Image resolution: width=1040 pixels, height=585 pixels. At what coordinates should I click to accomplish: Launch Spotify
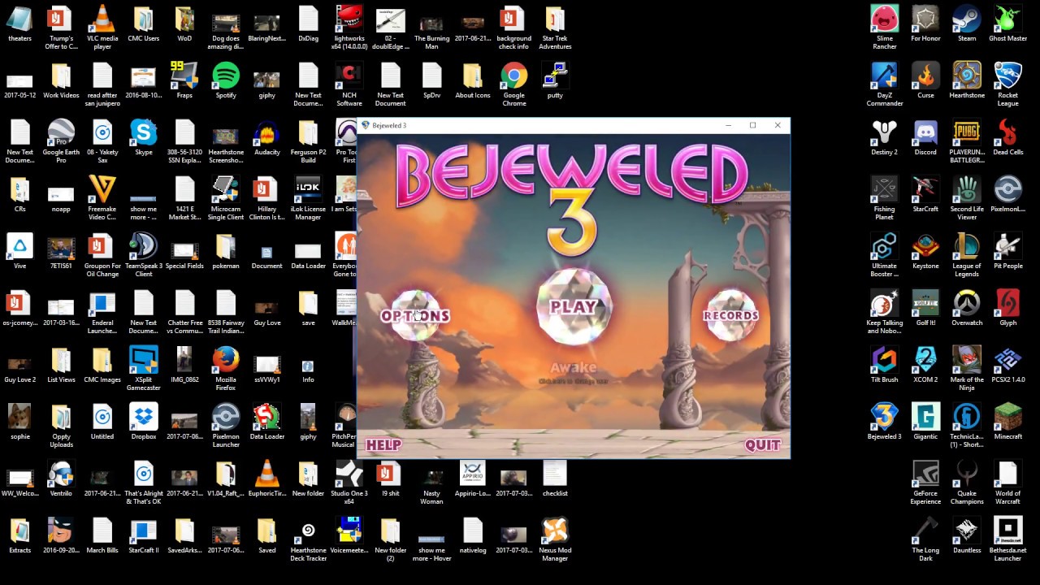(x=225, y=75)
